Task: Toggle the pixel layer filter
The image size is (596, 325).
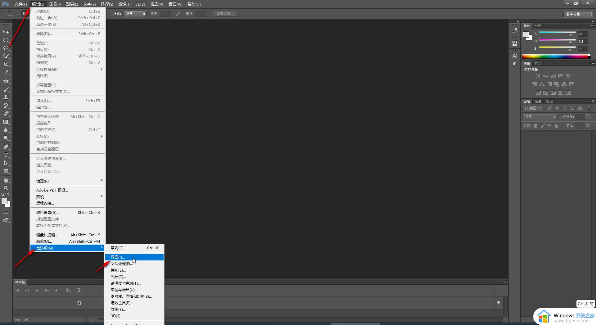Action: pos(550,108)
